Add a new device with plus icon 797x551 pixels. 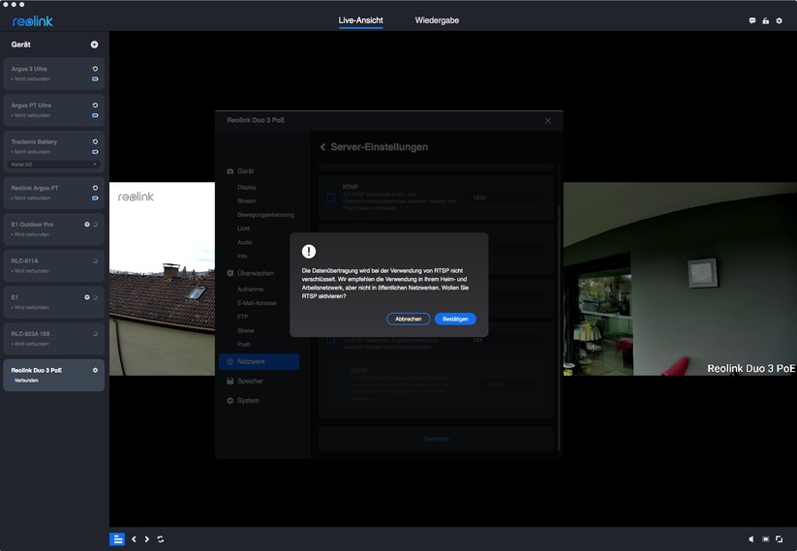point(94,45)
